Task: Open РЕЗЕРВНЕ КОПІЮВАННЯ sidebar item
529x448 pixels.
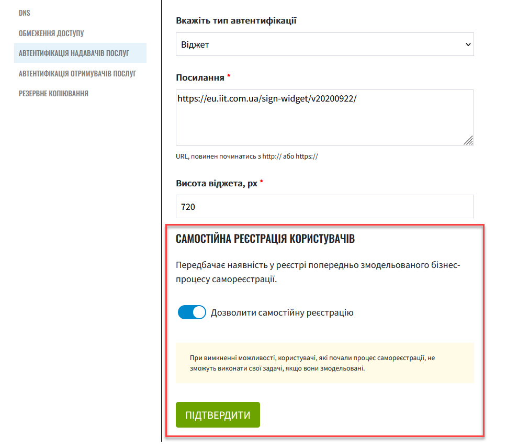Action: pos(53,94)
